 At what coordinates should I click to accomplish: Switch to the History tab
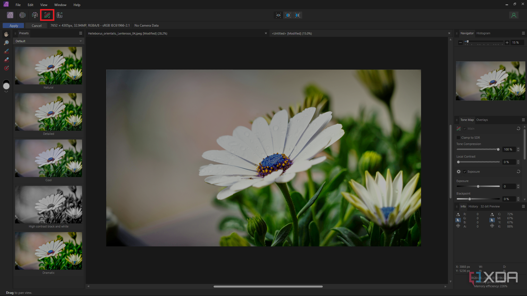pyautogui.click(x=473, y=206)
